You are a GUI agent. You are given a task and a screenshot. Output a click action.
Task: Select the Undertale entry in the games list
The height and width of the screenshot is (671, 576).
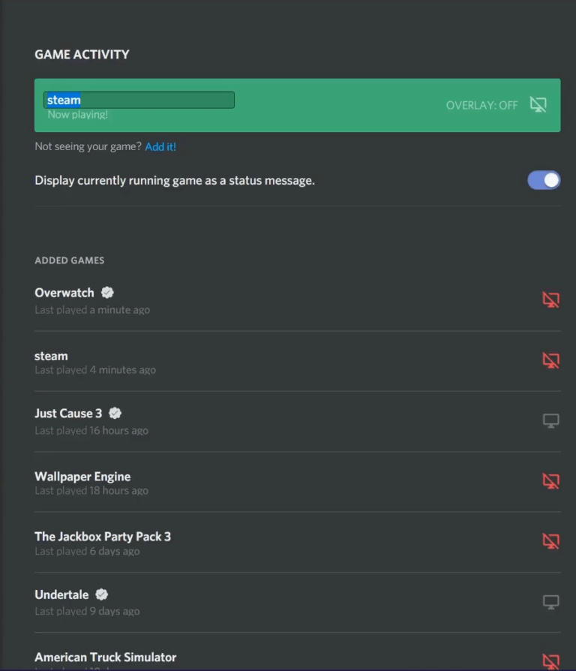tap(61, 594)
